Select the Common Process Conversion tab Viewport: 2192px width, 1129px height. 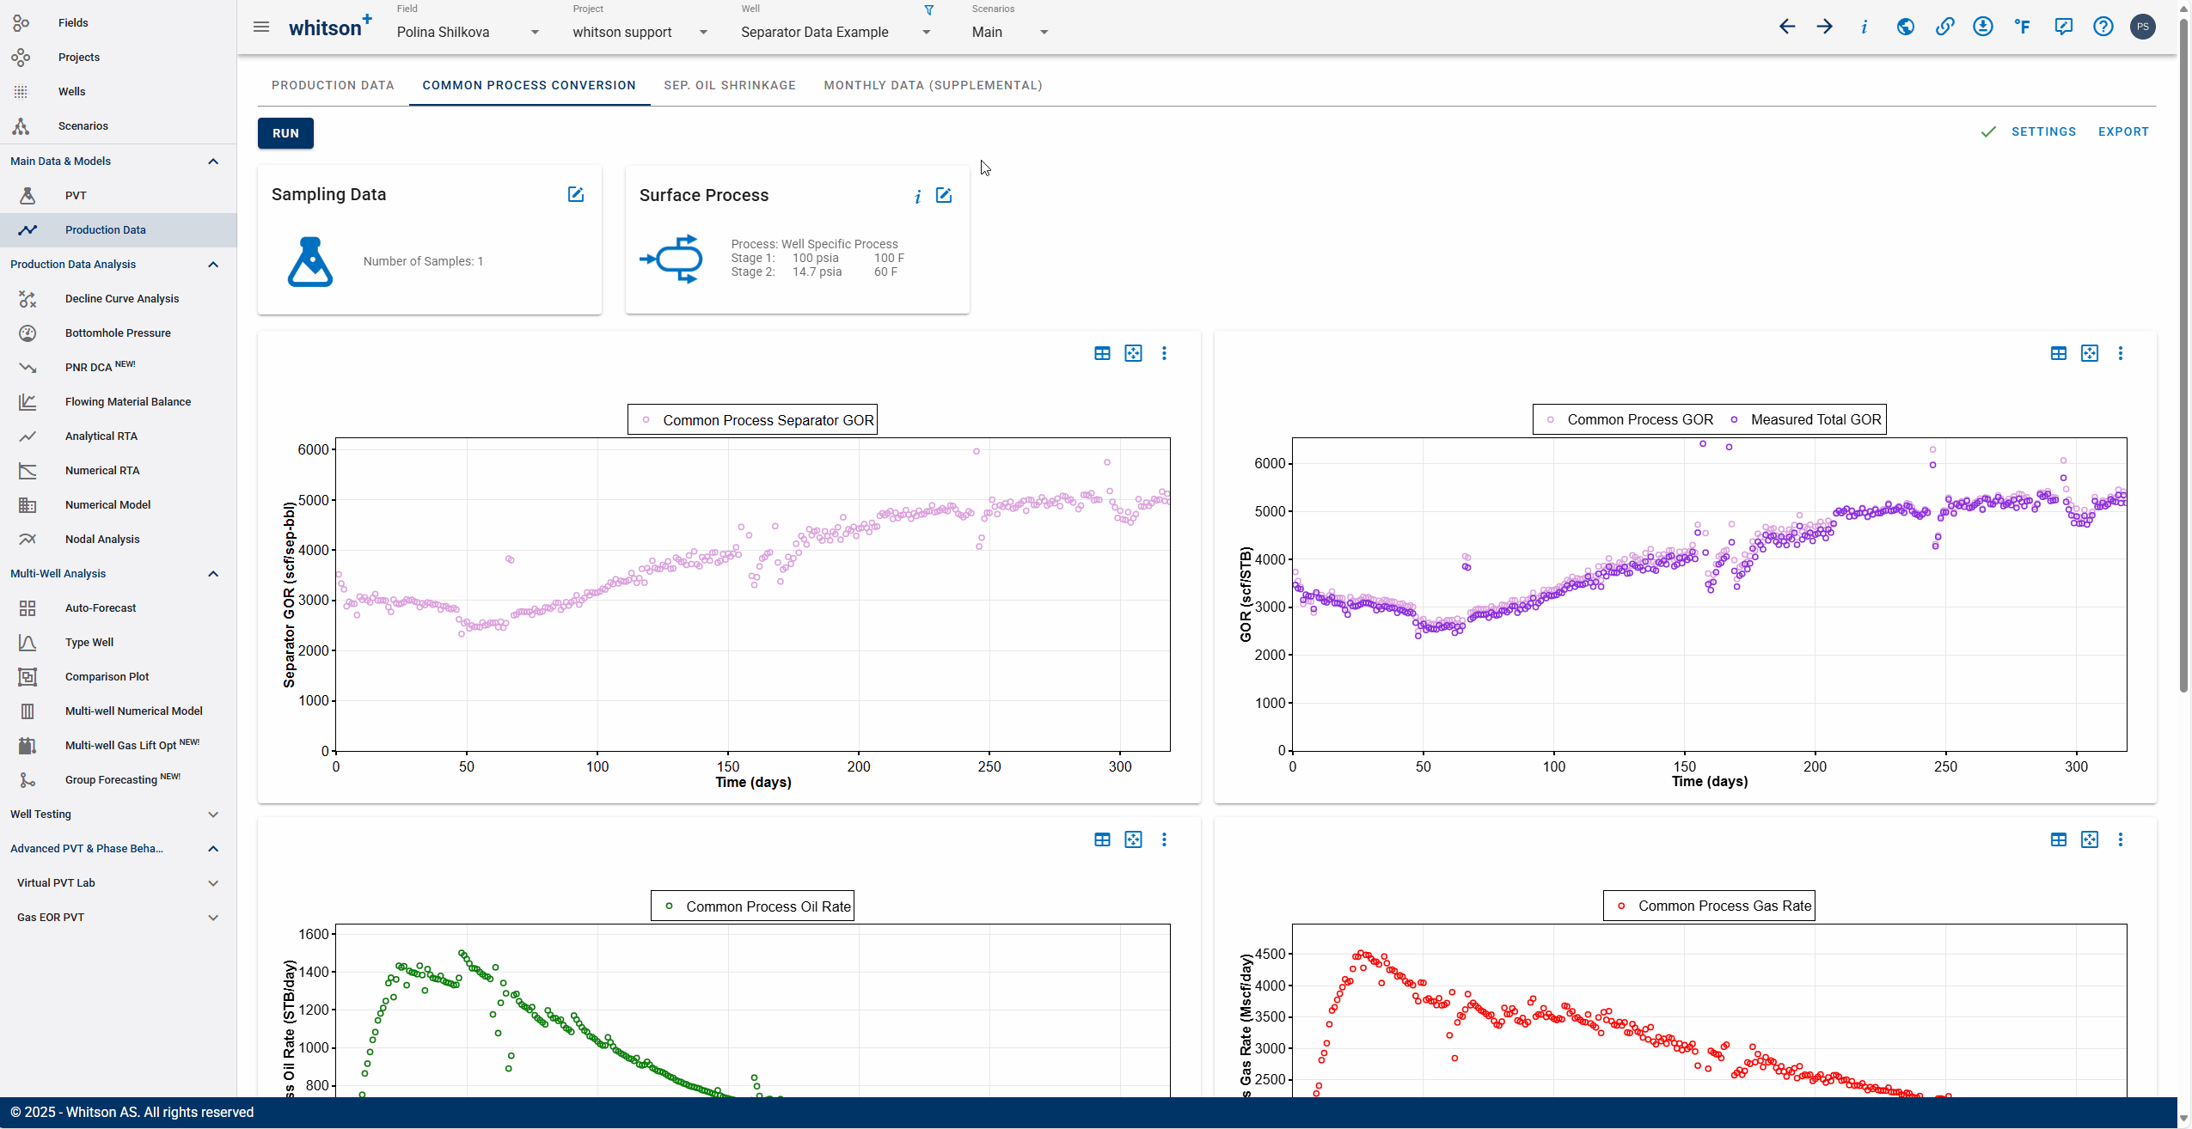(530, 85)
